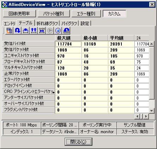Click the blue U-turn arrow toolbar icon
This screenshot has height=149, width=157.
(x=18, y=31)
